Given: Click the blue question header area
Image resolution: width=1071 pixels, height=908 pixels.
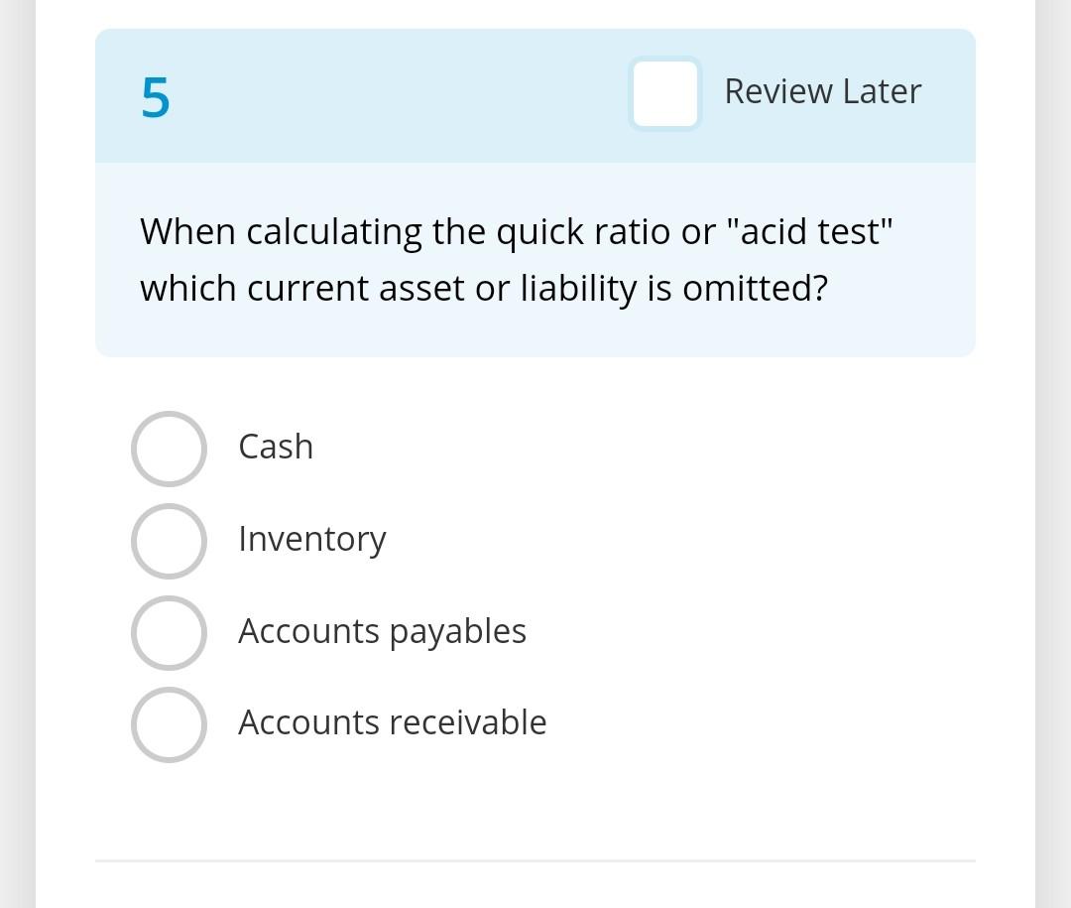Looking at the screenshot, I should pos(397,94).
